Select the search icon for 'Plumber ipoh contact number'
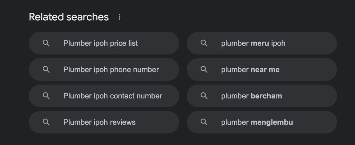 click(46, 96)
